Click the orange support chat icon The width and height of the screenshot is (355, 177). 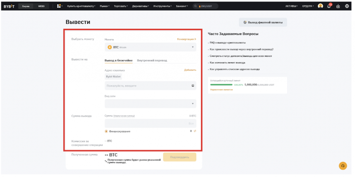[x=343, y=166]
